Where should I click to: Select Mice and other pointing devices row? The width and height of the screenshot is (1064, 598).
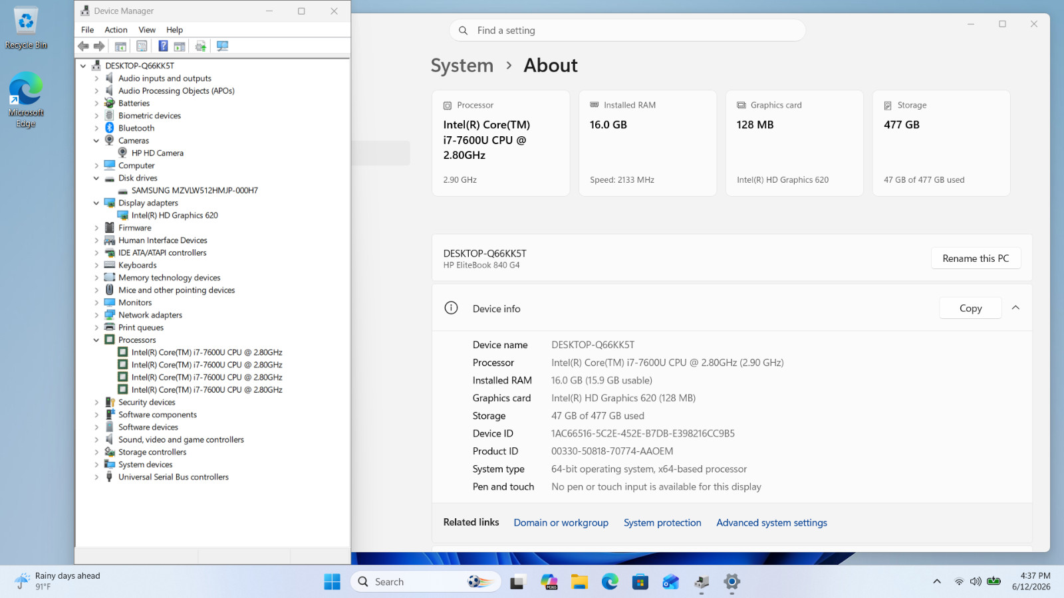(176, 290)
